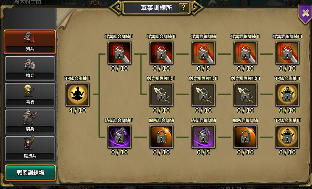The height and width of the screenshot is (189, 312).
Task: Switch to the 弓兵 archer tab
Action: coord(30,95)
